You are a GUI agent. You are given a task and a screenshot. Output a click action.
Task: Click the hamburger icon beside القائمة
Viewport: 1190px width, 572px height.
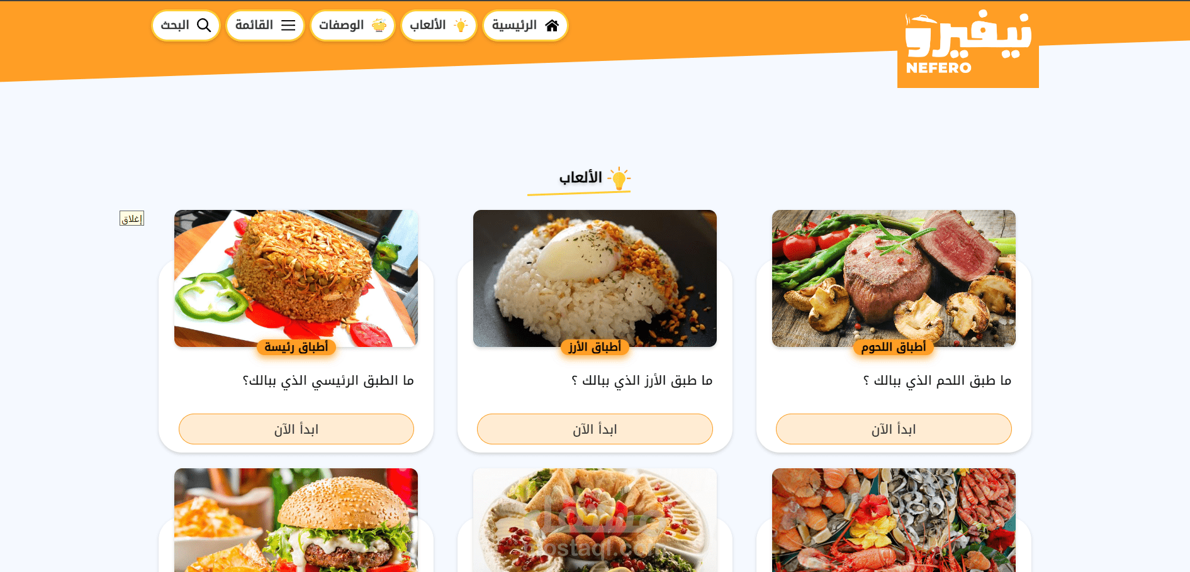coord(288,25)
